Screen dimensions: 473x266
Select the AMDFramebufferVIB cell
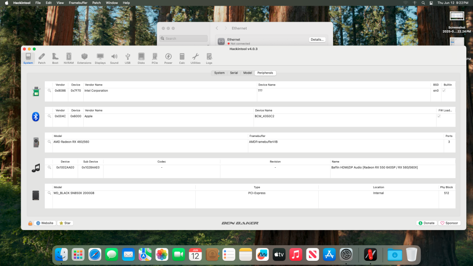pyautogui.click(x=263, y=142)
